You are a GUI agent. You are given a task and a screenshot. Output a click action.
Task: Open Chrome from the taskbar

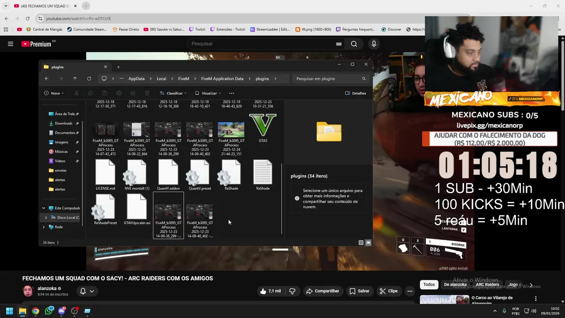click(35, 311)
